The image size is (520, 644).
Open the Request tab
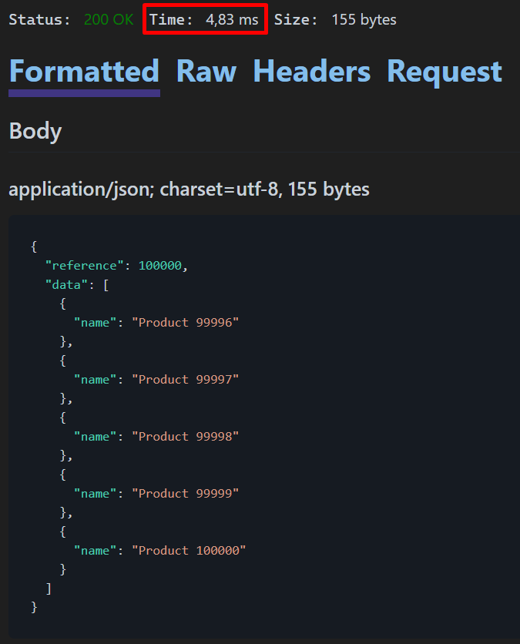click(x=445, y=72)
